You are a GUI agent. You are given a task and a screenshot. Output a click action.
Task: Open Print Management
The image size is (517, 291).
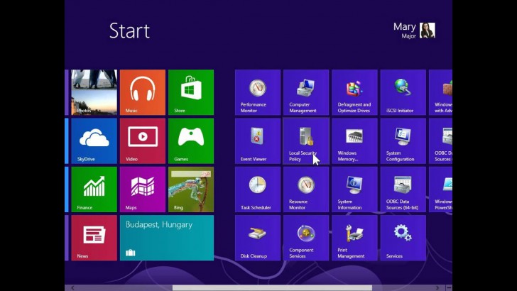(354, 238)
